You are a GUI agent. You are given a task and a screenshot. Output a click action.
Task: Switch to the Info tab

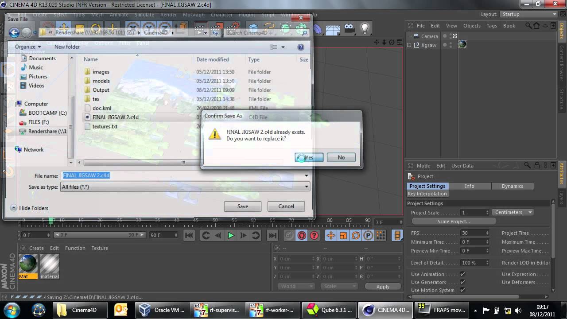click(470, 186)
